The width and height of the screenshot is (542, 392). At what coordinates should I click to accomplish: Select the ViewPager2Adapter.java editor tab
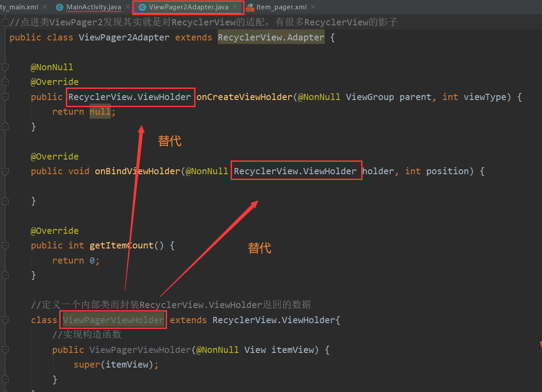189,7
